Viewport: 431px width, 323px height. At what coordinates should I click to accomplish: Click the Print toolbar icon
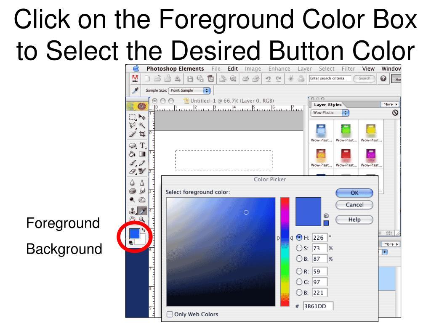pos(245,79)
